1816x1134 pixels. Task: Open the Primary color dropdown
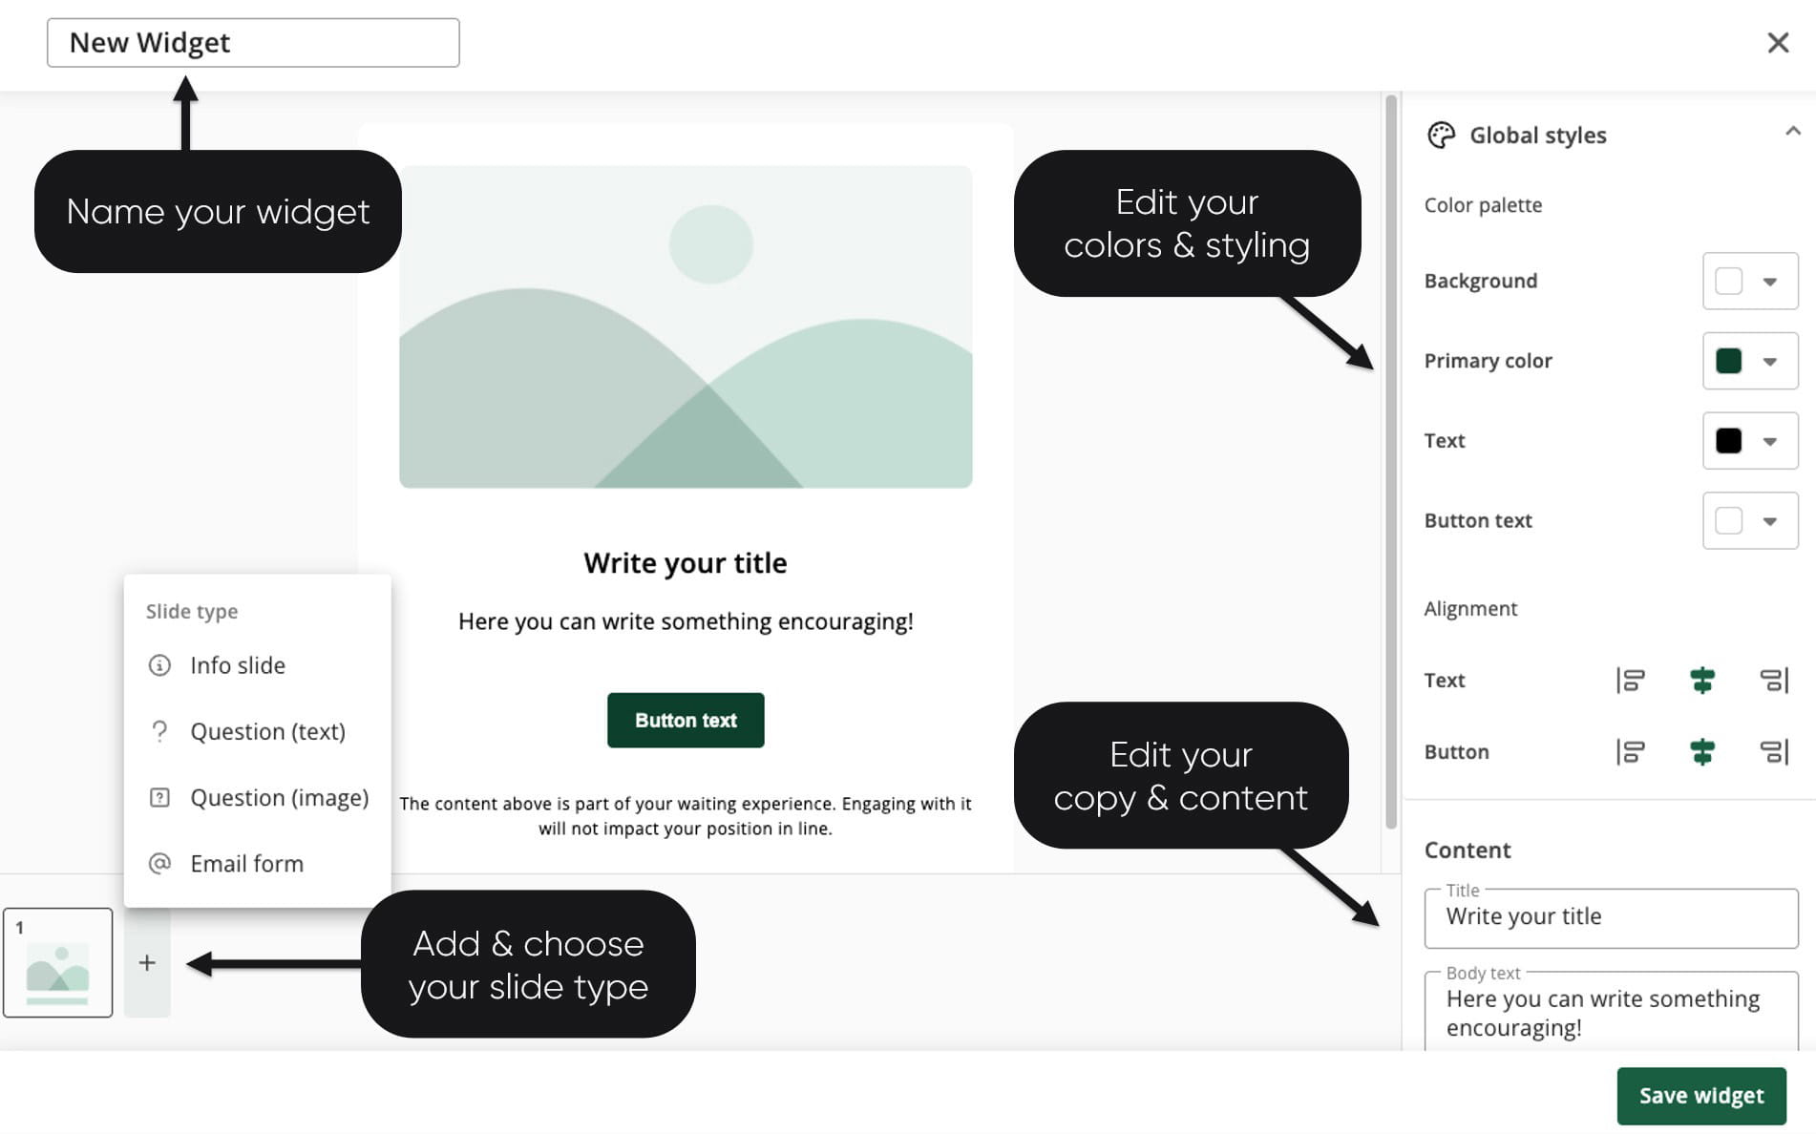(1769, 362)
